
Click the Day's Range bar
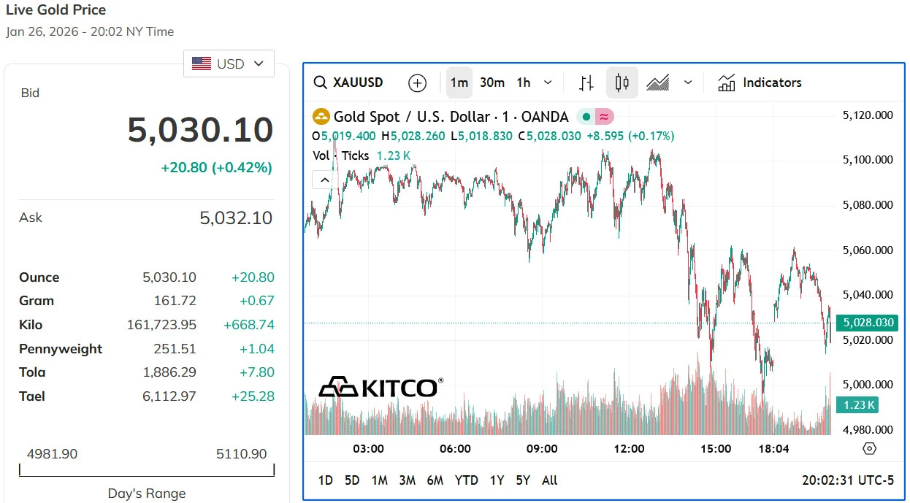point(147,472)
